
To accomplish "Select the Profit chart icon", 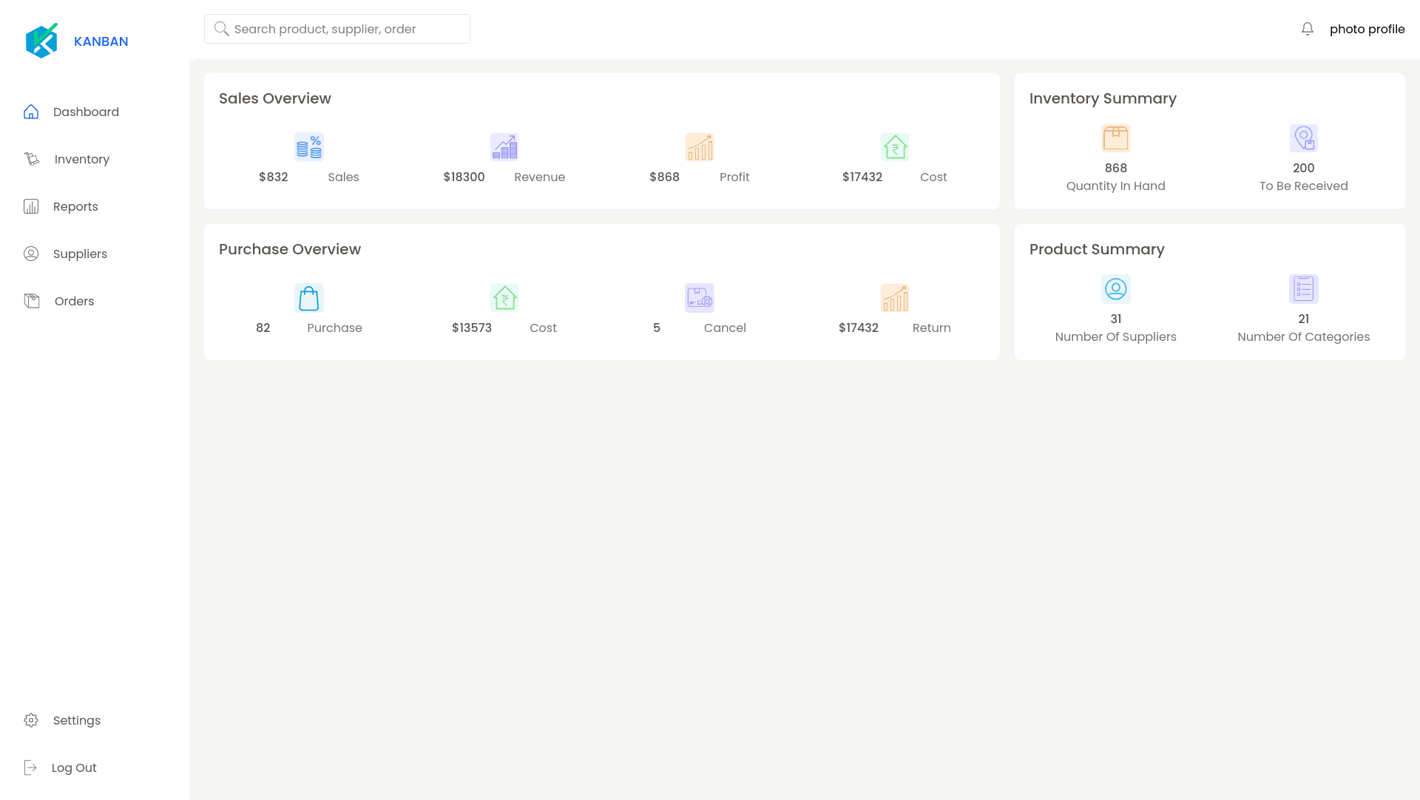I will click(x=700, y=146).
